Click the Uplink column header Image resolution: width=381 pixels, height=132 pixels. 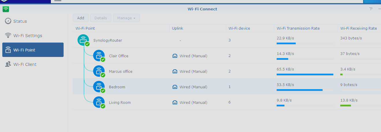point(177,28)
